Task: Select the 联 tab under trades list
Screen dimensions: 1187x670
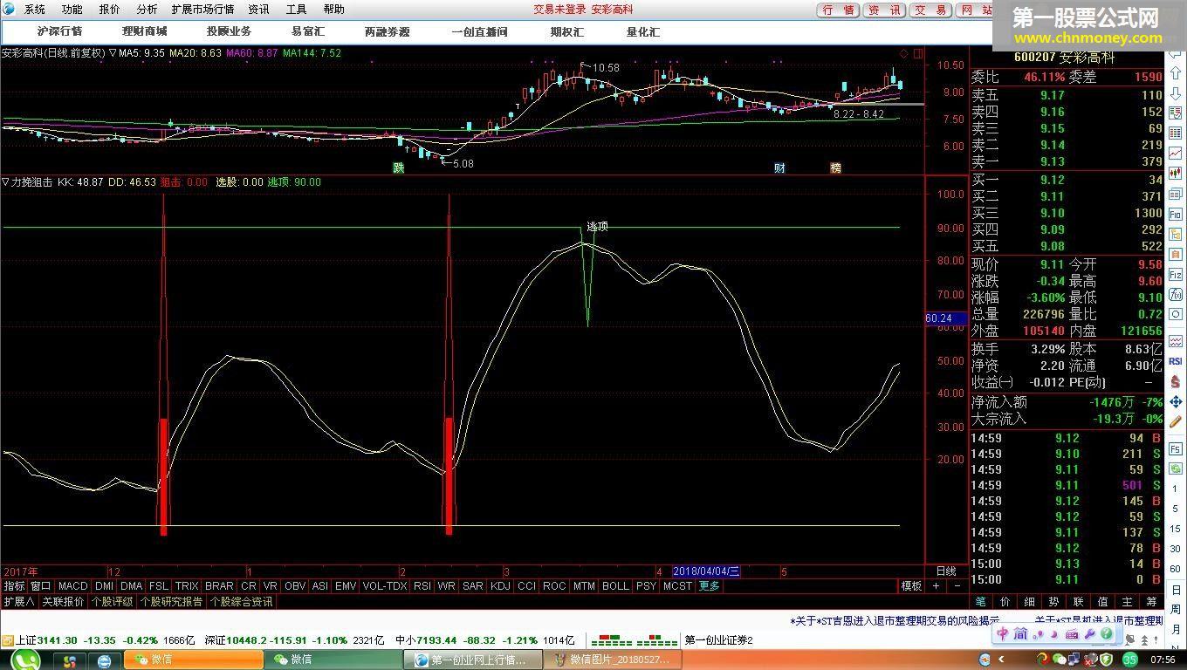Action: pyautogui.click(x=1079, y=602)
